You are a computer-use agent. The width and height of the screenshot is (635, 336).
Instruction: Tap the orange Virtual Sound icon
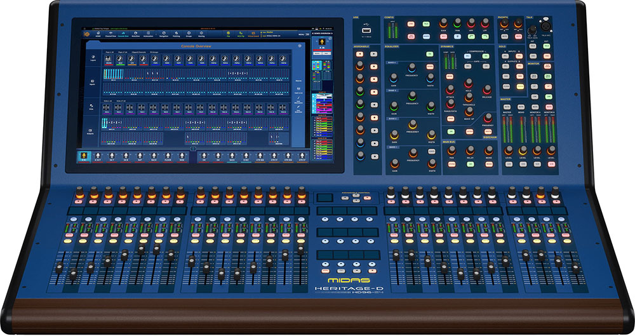[x=253, y=34]
